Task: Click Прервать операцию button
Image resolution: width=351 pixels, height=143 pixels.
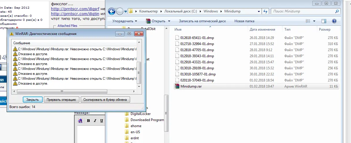Action: (x=61, y=99)
